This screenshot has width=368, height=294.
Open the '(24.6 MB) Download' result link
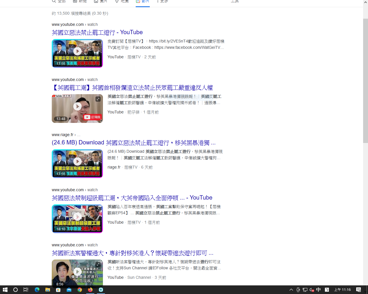pyautogui.click(x=134, y=143)
